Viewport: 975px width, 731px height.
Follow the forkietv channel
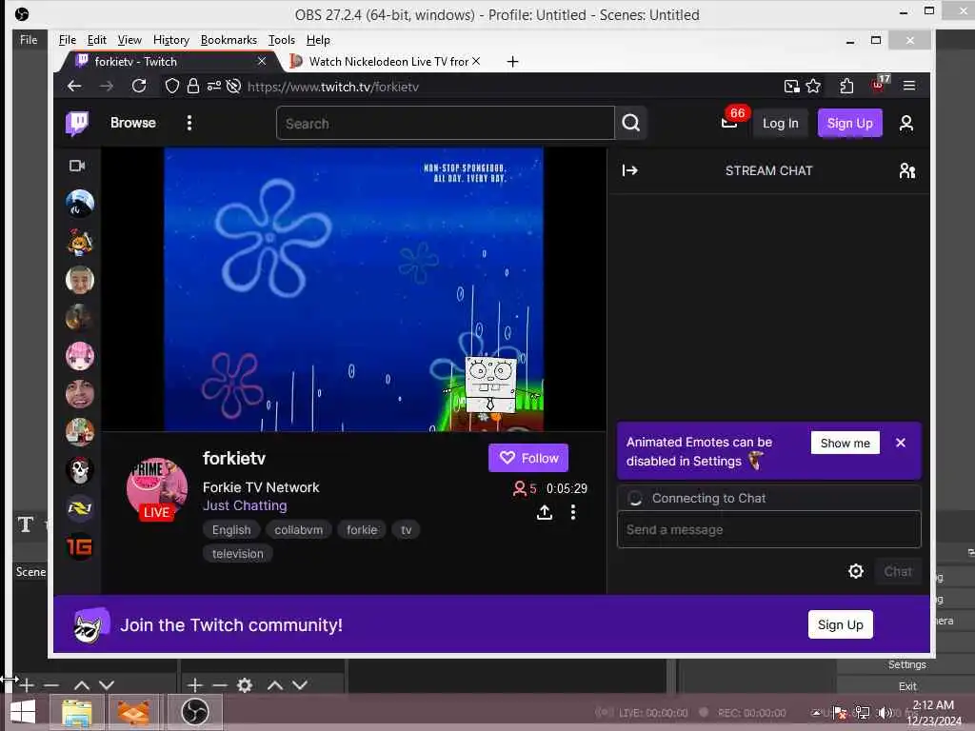pyautogui.click(x=527, y=458)
